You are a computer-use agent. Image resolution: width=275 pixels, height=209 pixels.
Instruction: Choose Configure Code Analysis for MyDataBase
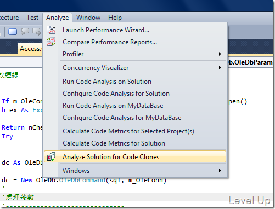click(136, 118)
